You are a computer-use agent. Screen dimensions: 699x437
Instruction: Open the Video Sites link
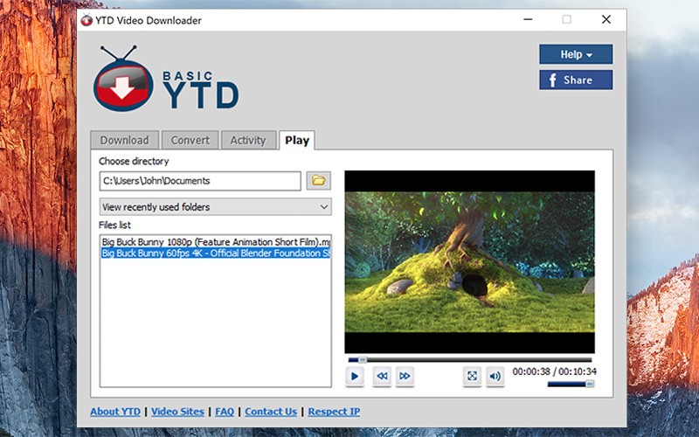pos(177,412)
